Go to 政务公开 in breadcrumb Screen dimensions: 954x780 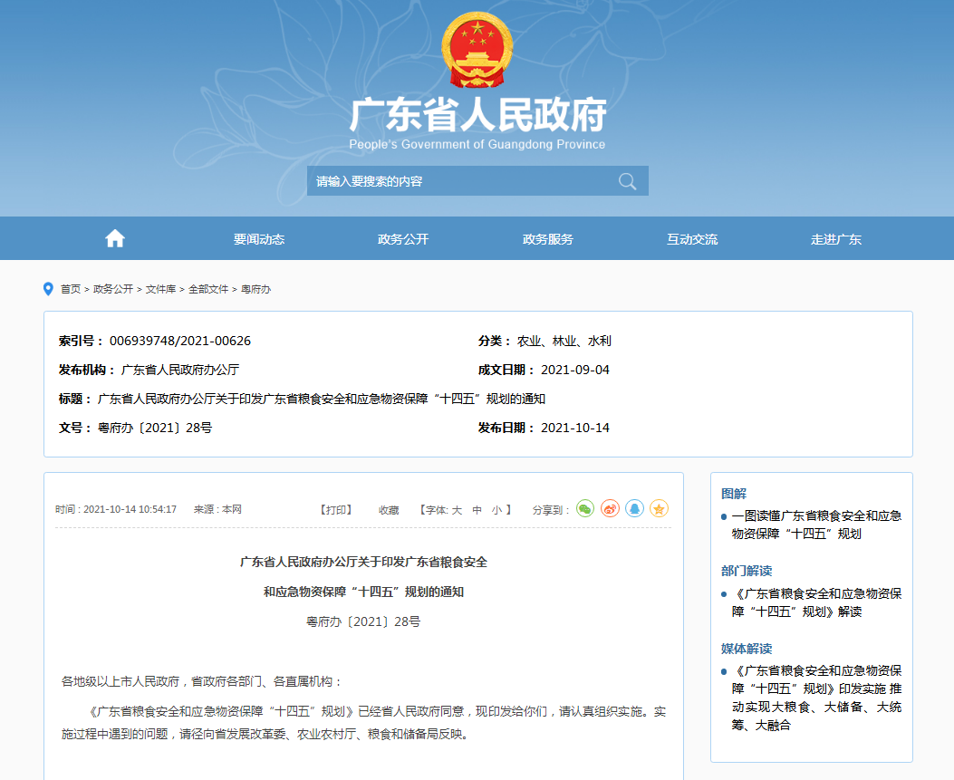[113, 289]
